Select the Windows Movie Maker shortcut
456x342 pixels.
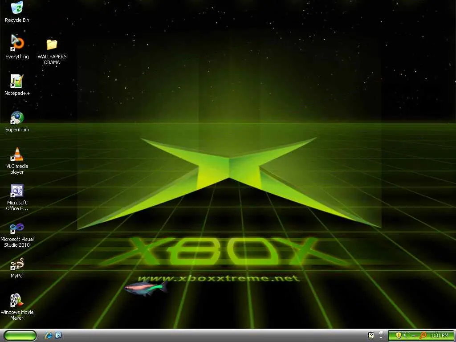click(x=17, y=307)
